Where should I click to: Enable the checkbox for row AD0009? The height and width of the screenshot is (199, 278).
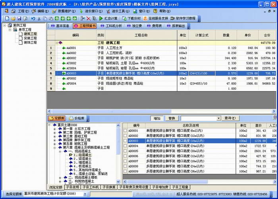(x=125, y=171)
